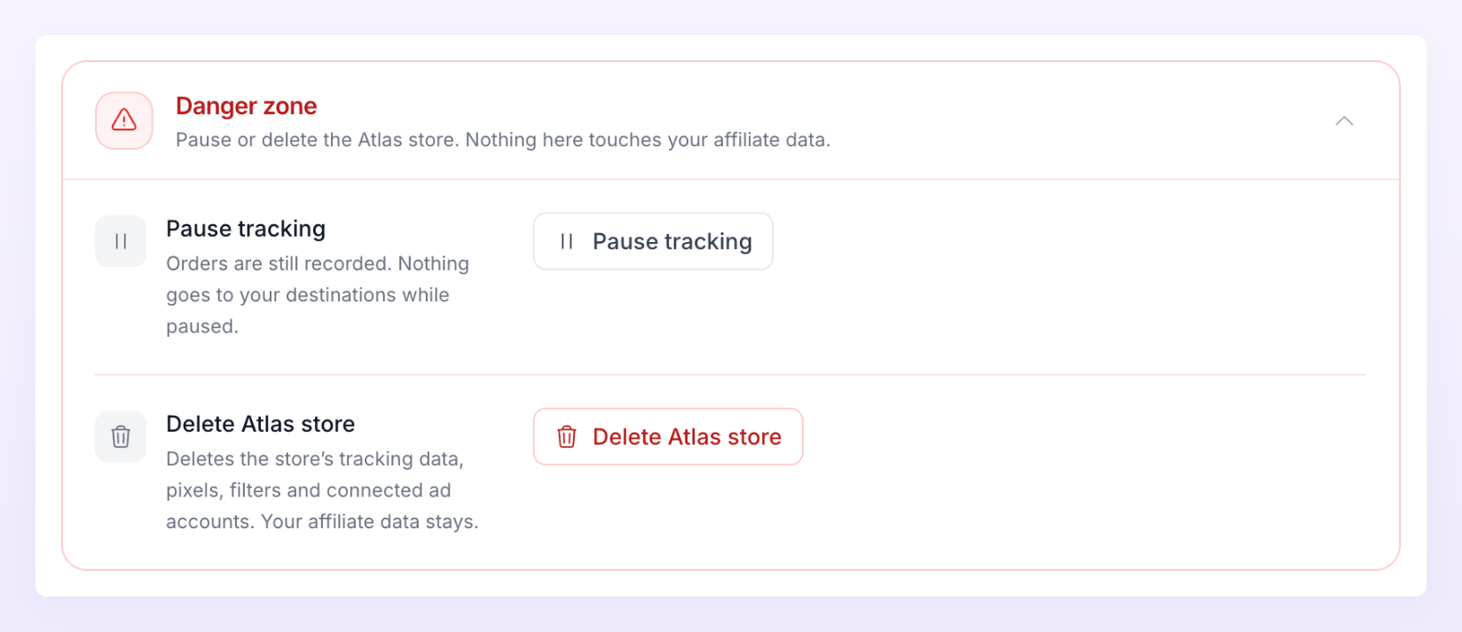The height and width of the screenshot is (632, 1462).
Task: Click the Danger zone subtitle about affiliate data
Action: tap(503, 140)
